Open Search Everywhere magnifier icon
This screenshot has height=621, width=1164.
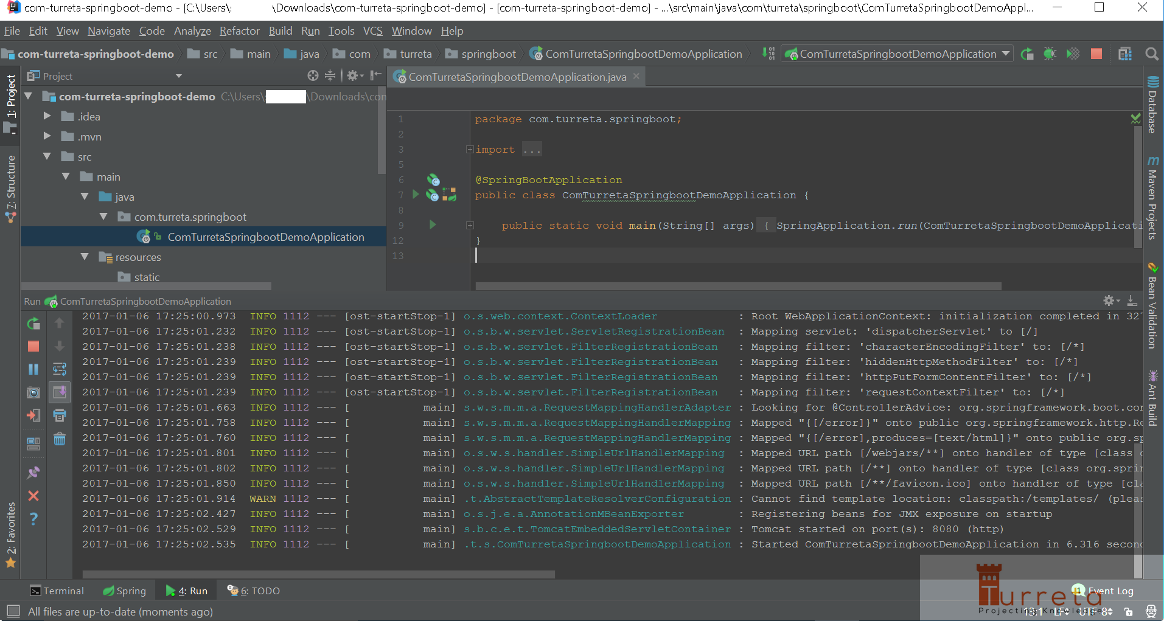click(x=1151, y=54)
